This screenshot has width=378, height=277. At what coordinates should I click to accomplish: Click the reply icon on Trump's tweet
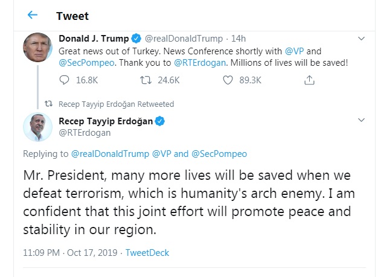(65, 79)
